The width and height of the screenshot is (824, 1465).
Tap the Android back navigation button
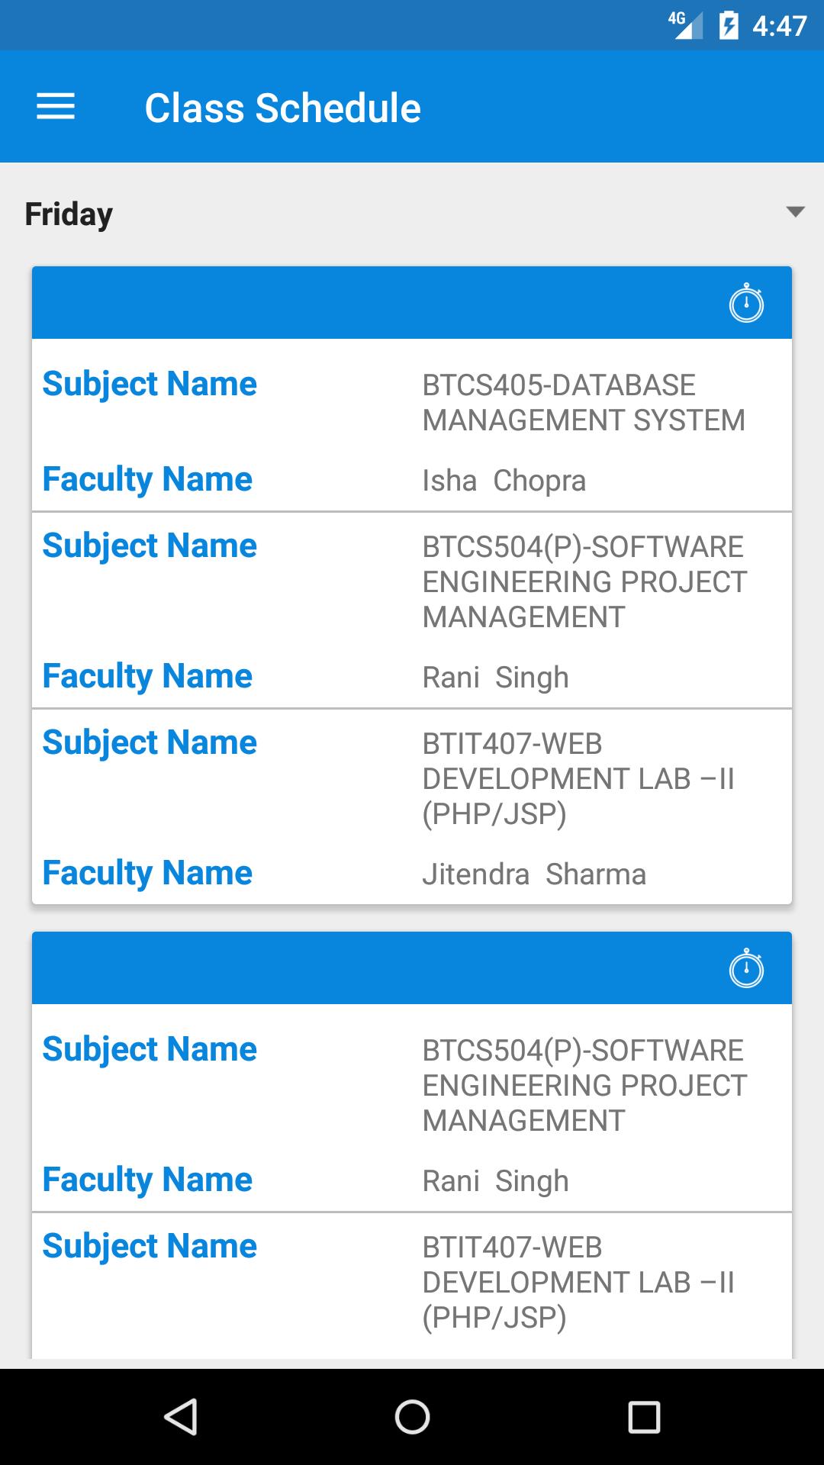pos(181,1417)
